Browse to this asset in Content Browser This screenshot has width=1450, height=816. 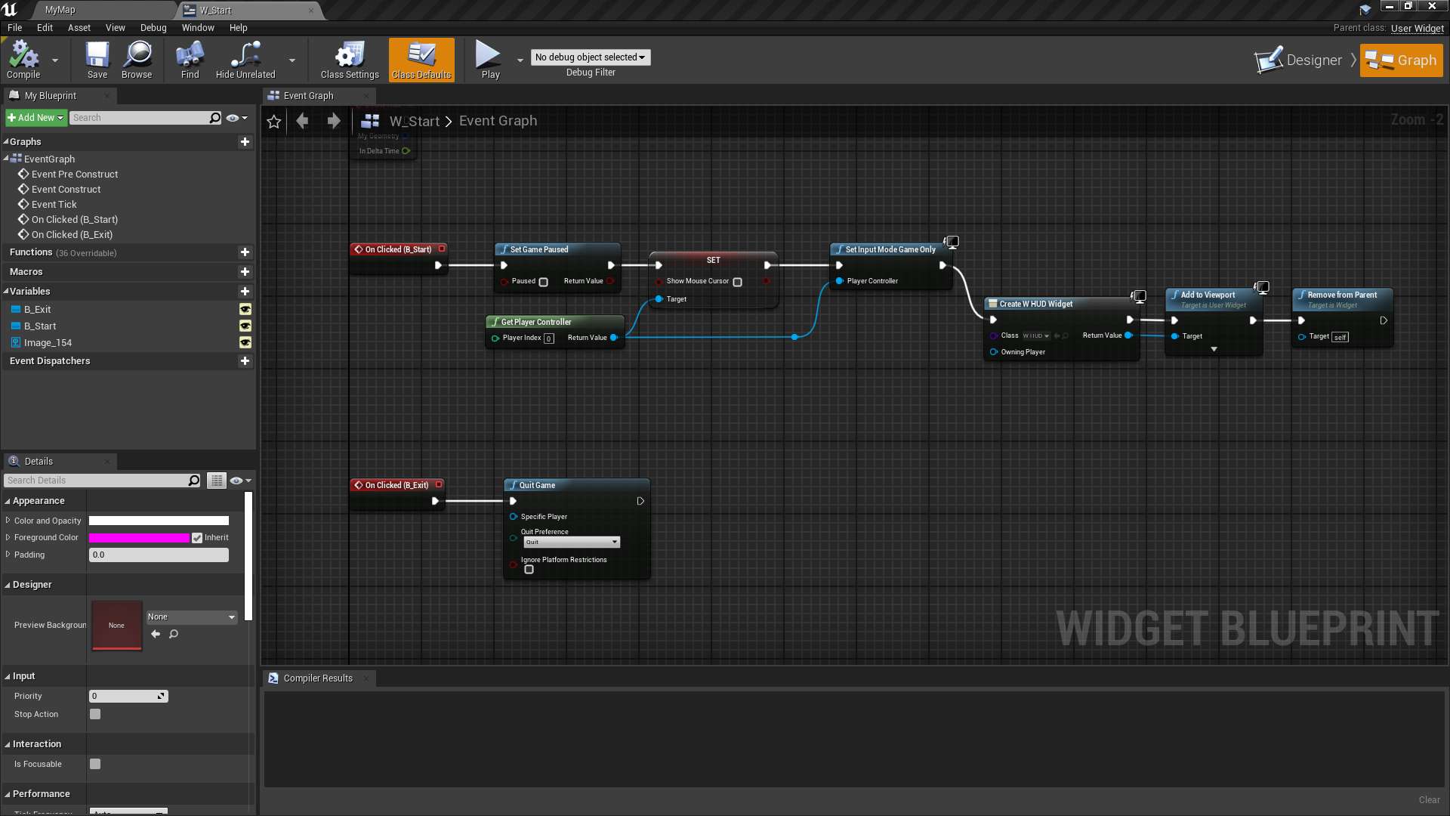pos(137,60)
